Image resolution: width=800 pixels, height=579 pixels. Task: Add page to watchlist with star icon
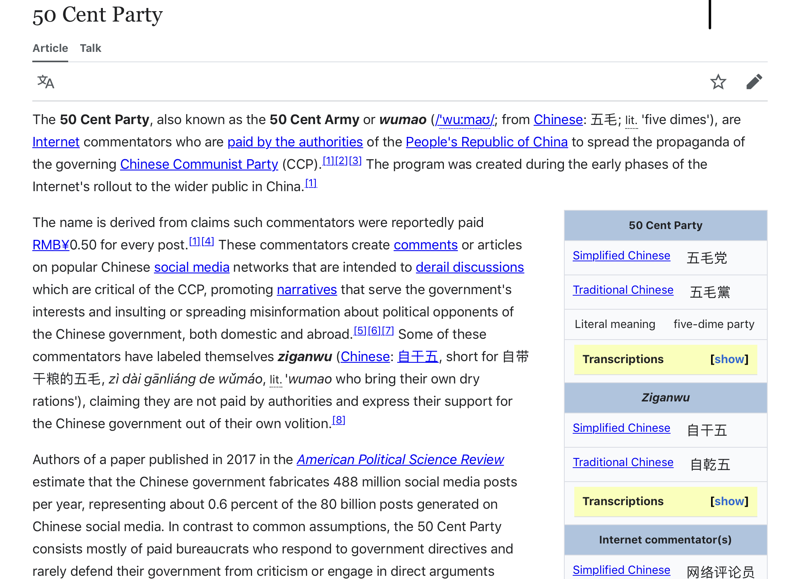point(718,82)
